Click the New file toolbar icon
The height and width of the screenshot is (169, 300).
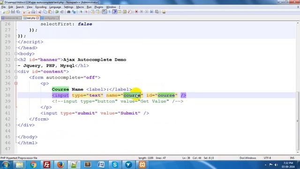(x=3, y=12)
